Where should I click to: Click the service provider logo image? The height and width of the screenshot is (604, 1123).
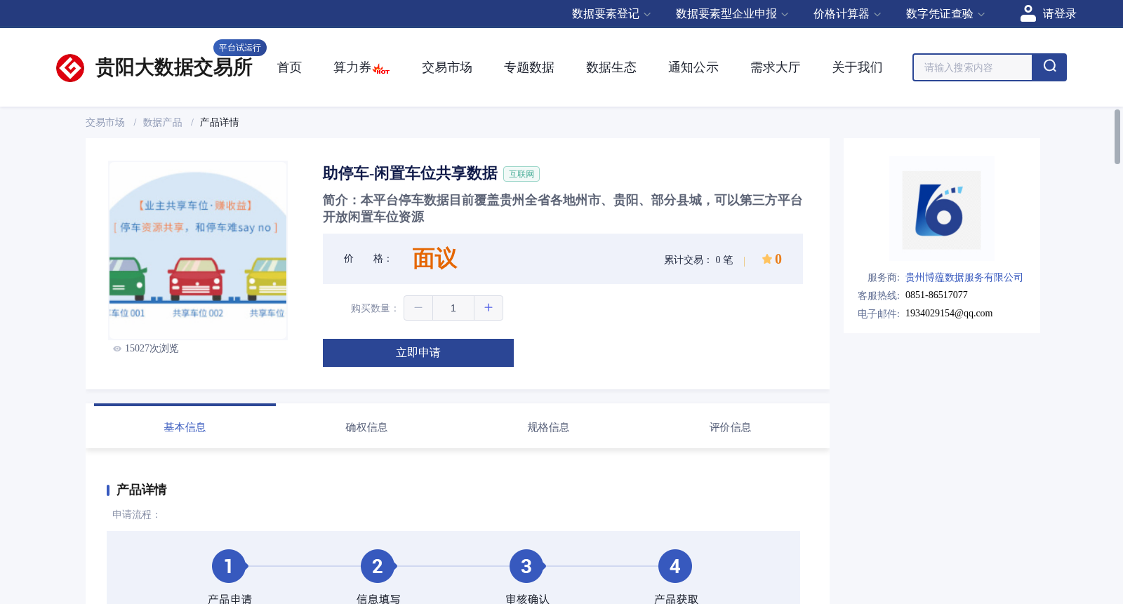(x=941, y=210)
